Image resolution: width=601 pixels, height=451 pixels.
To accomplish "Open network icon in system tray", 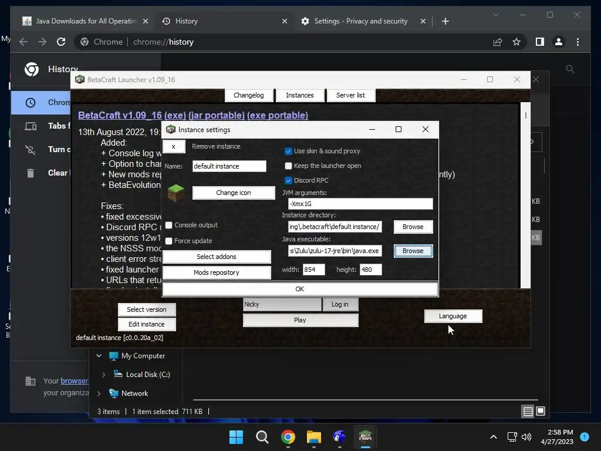I will click(512, 437).
